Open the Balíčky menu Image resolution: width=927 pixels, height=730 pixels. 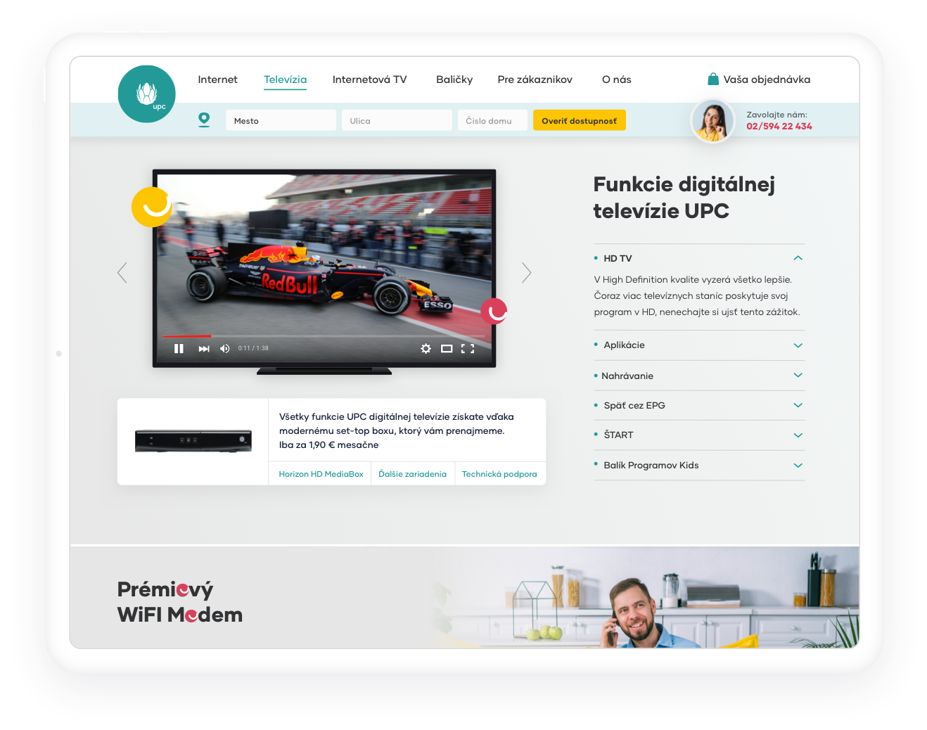tap(454, 79)
